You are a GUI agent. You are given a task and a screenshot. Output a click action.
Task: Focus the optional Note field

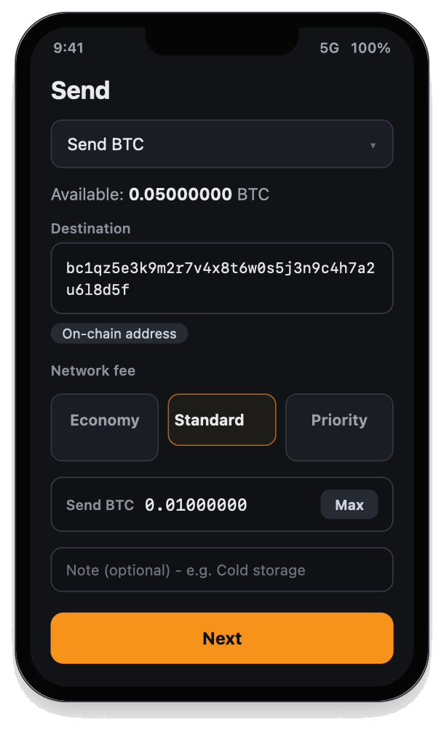[222, 570]
